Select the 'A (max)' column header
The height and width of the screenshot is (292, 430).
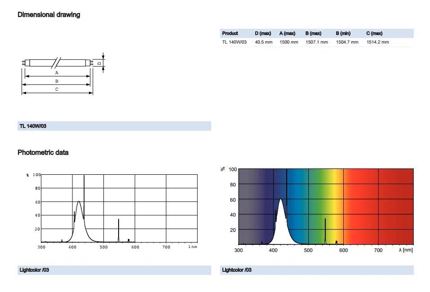pyautogui.click(x=287, y=33)
